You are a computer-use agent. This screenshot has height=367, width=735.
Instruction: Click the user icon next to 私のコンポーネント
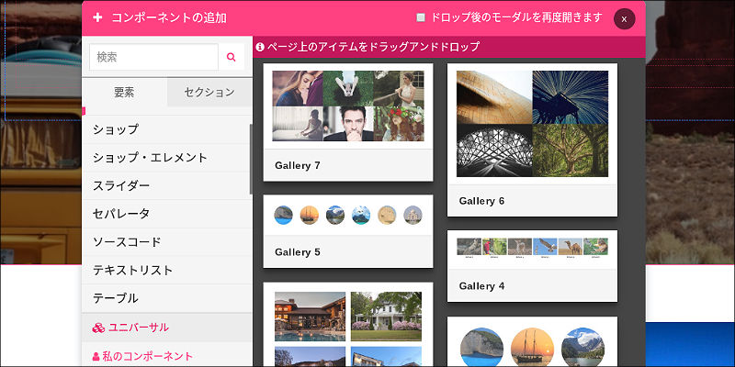tap(96, 357)
